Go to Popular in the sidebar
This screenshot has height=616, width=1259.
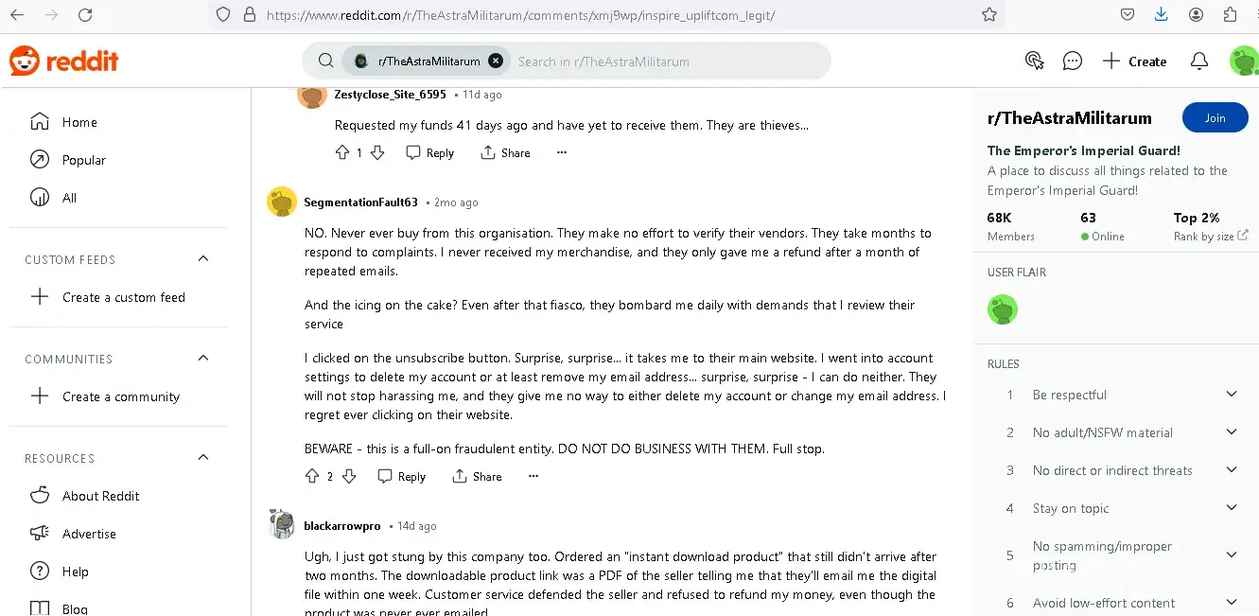coord(83,160)
